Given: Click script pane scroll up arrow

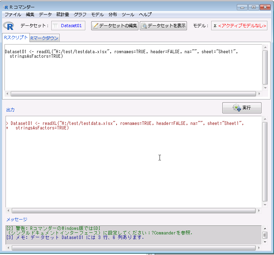Looking at the screenshot, I should tap(265, 47).
